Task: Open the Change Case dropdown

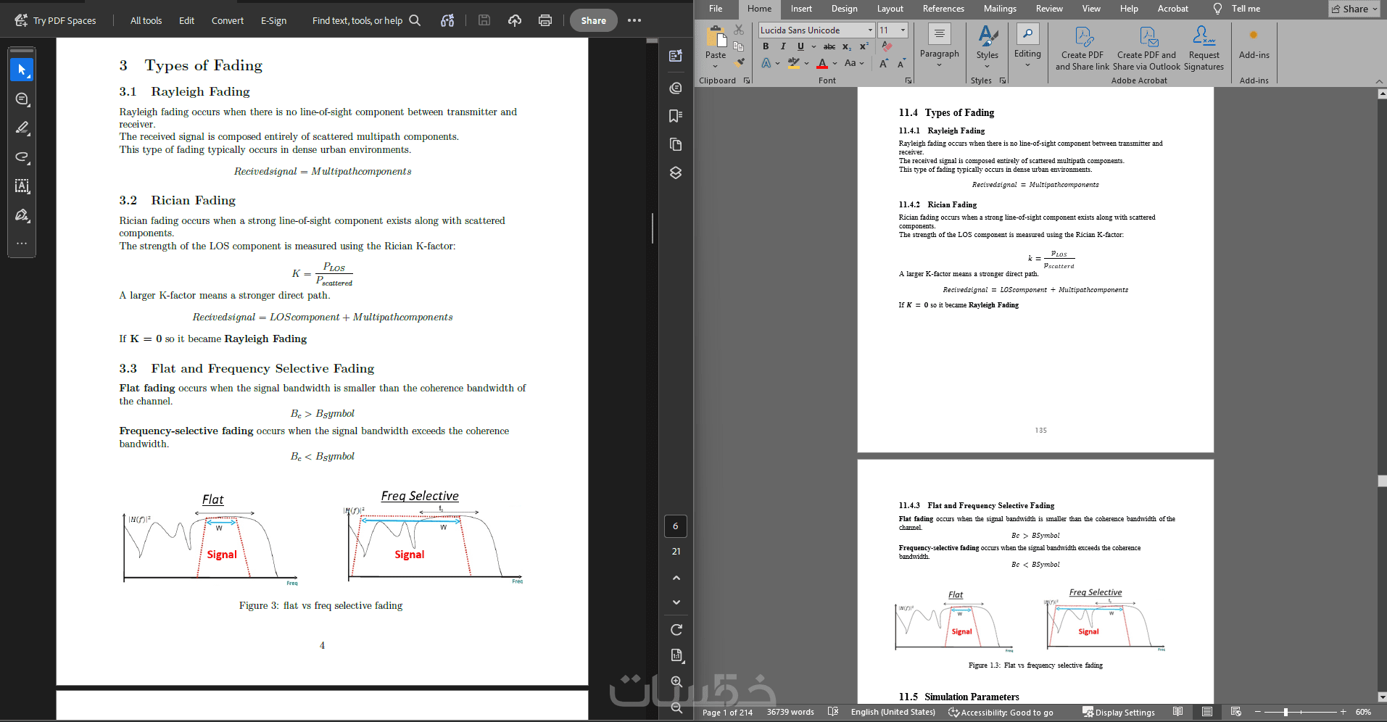Action: [854, 63]
